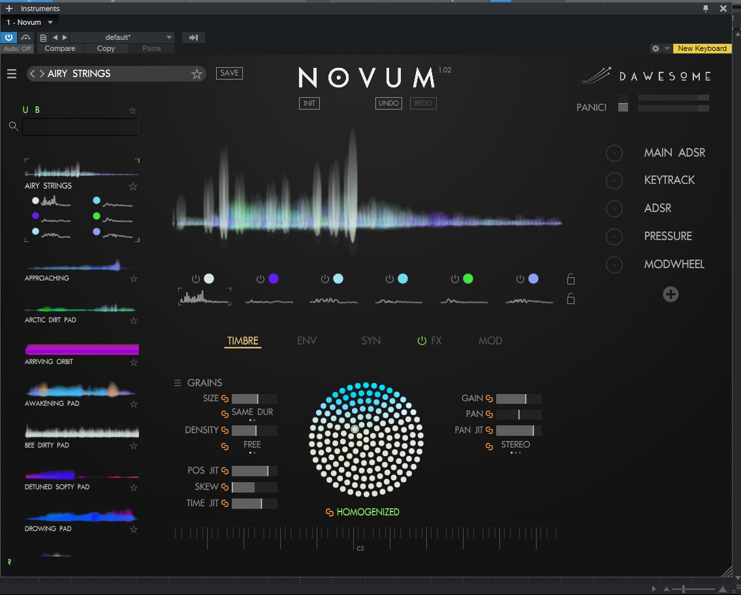Viewport: 741px width, 595px height.
Task: Click the PAN JIT modulation link icon
Action: (489, 430)
